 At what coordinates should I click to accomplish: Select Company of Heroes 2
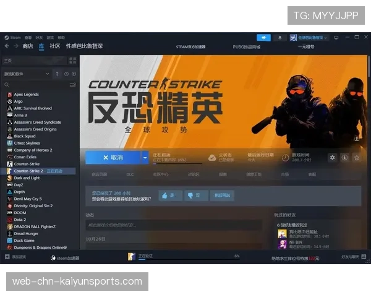[x=33, y=150]
